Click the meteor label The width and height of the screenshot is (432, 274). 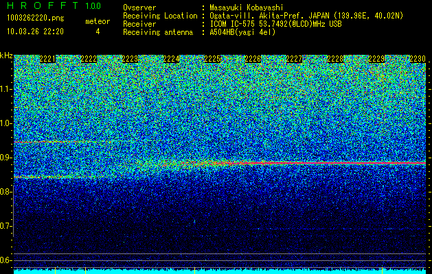pyautogui.click(x=98, y=21)
